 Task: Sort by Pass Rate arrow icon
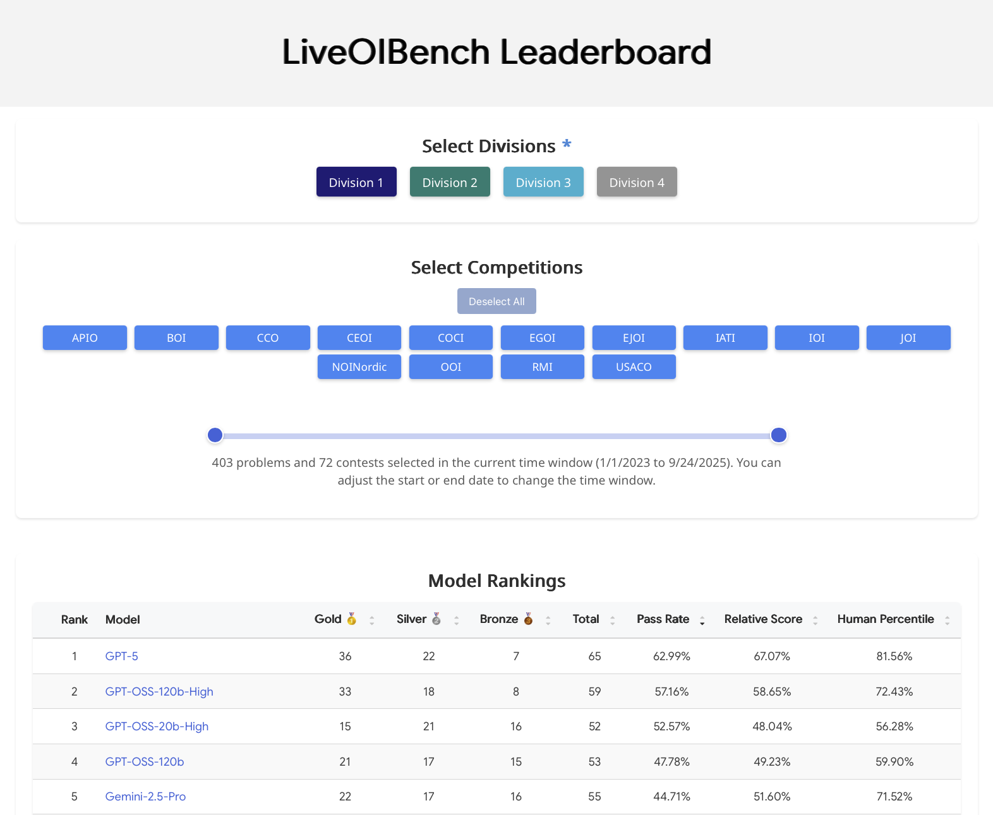click(x=702, y=620)
